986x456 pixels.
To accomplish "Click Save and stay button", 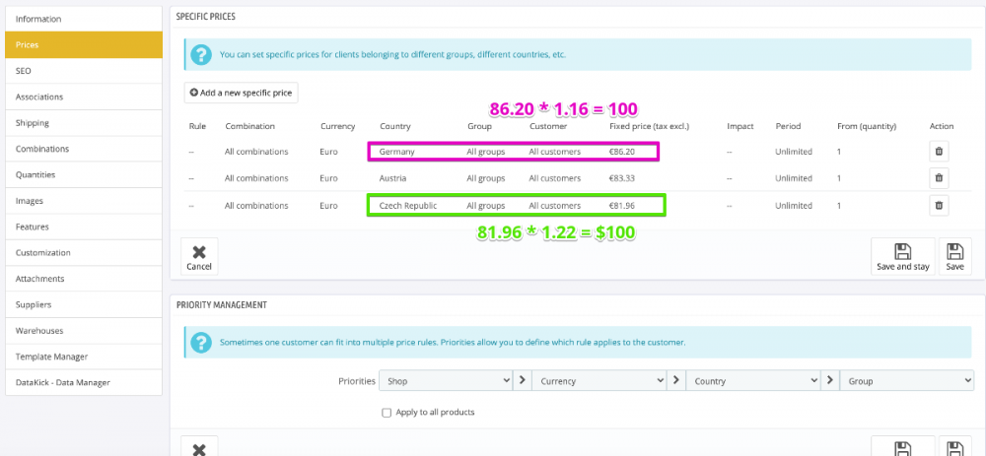I will [x=902, y=256].
